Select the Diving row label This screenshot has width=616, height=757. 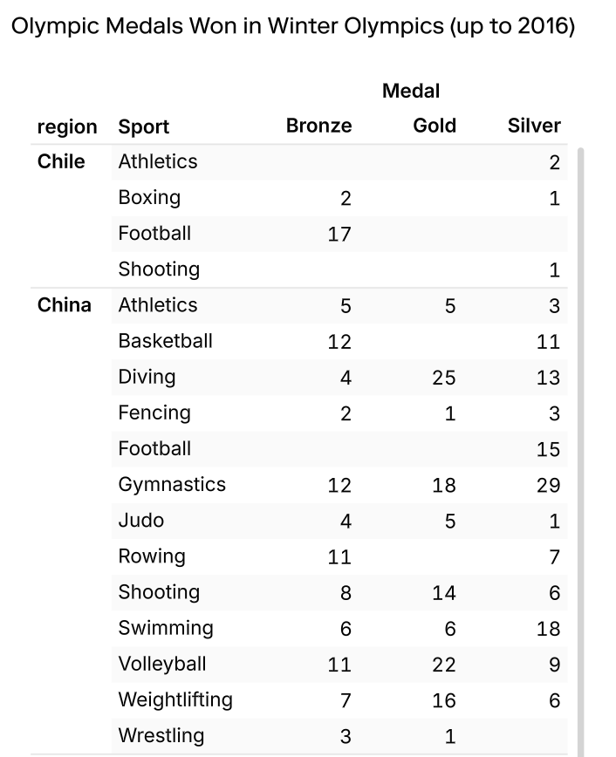(147, 377)
